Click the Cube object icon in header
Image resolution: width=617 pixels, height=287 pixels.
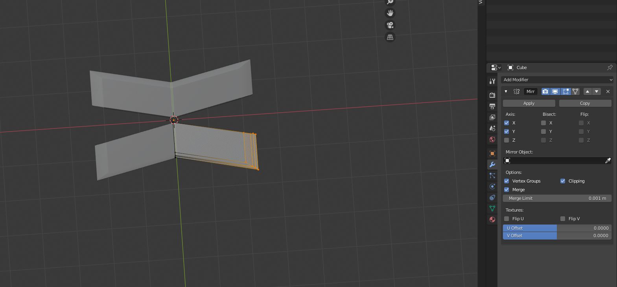pos(510,68)
